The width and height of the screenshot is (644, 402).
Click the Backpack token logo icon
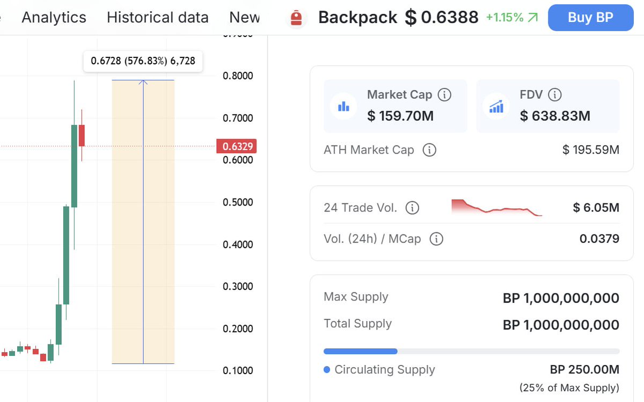[296, 18]
